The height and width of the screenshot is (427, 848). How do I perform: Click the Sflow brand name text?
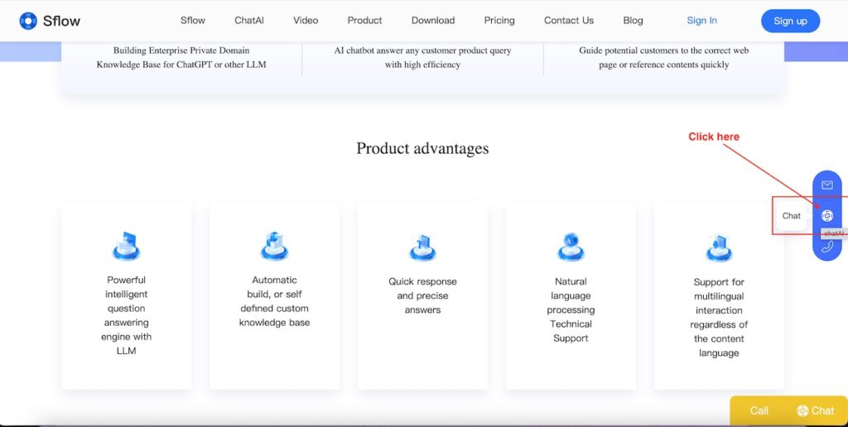61,21
